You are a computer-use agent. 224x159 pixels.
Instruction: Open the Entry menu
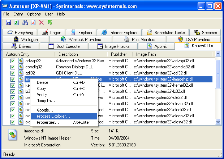coord(18,14)
